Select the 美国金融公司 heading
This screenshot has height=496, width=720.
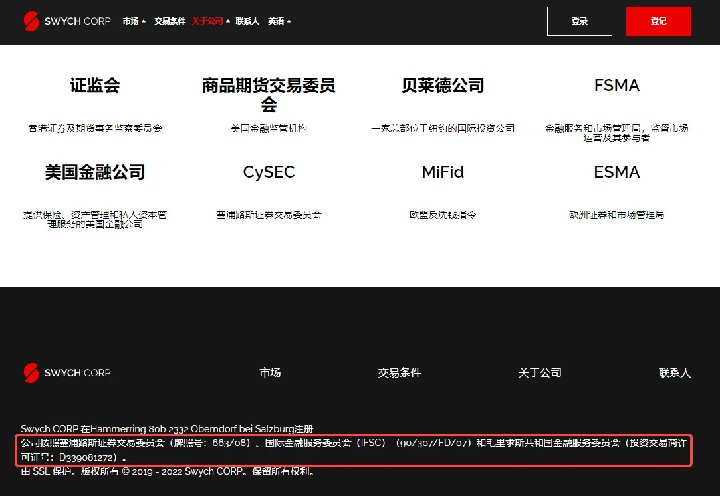pos(95,172)
